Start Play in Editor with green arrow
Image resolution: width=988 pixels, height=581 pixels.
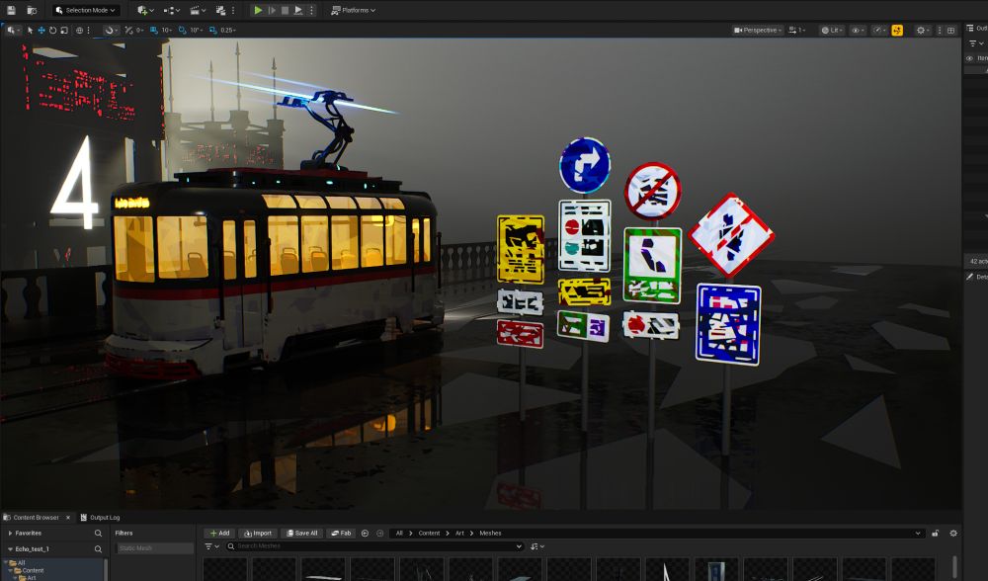click(x=258, y=10)
